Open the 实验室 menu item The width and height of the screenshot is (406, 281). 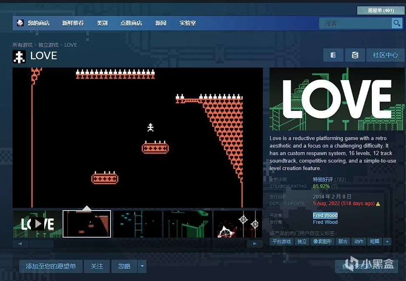click(x=187, y=23)
